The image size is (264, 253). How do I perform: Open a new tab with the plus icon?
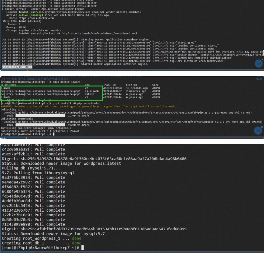point(26,138)
